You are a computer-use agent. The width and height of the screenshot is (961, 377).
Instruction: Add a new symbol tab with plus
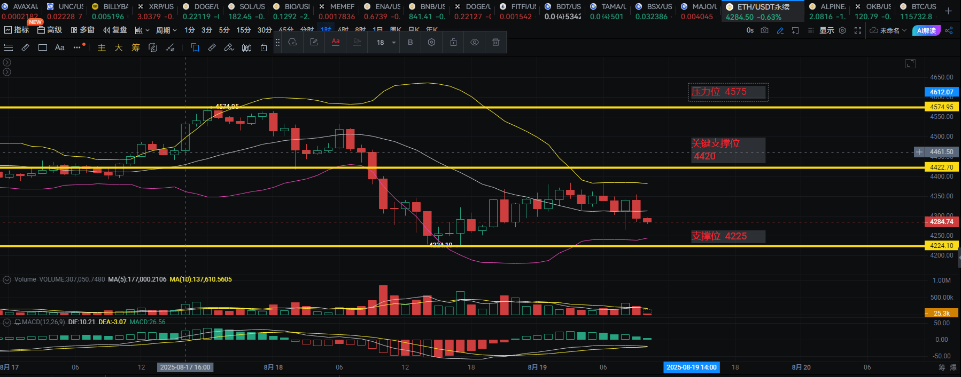(949, 11)
